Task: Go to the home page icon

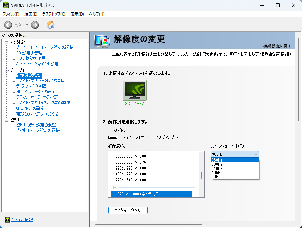Action: tap(51, 25)
